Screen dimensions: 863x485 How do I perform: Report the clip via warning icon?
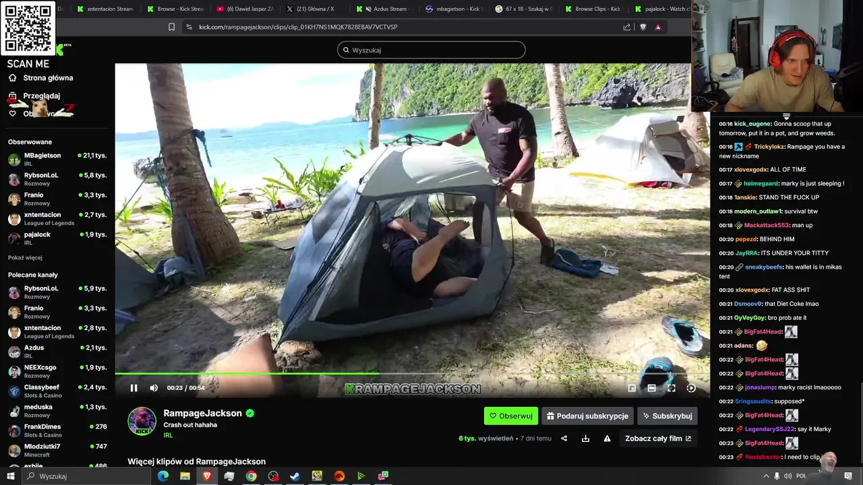point(607,439)
